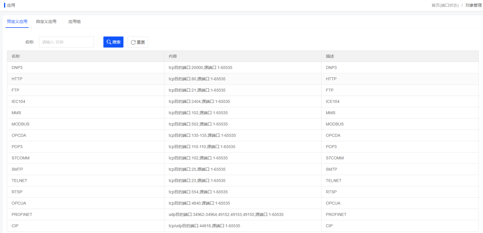Click the 对象管理 breadcrumb
The height and width of the screenshot is (233, 483).
click(x=473, y=5)
